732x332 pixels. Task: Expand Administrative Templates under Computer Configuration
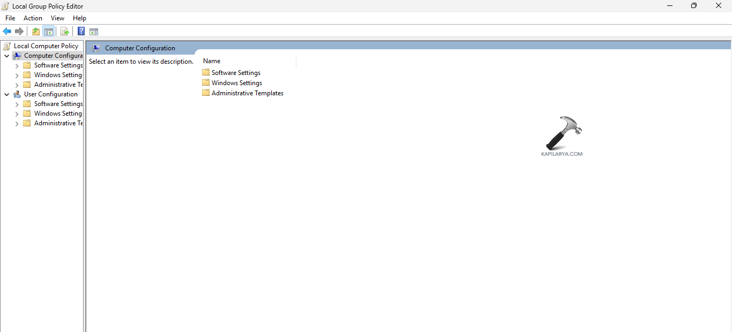[x=17, y=85]
